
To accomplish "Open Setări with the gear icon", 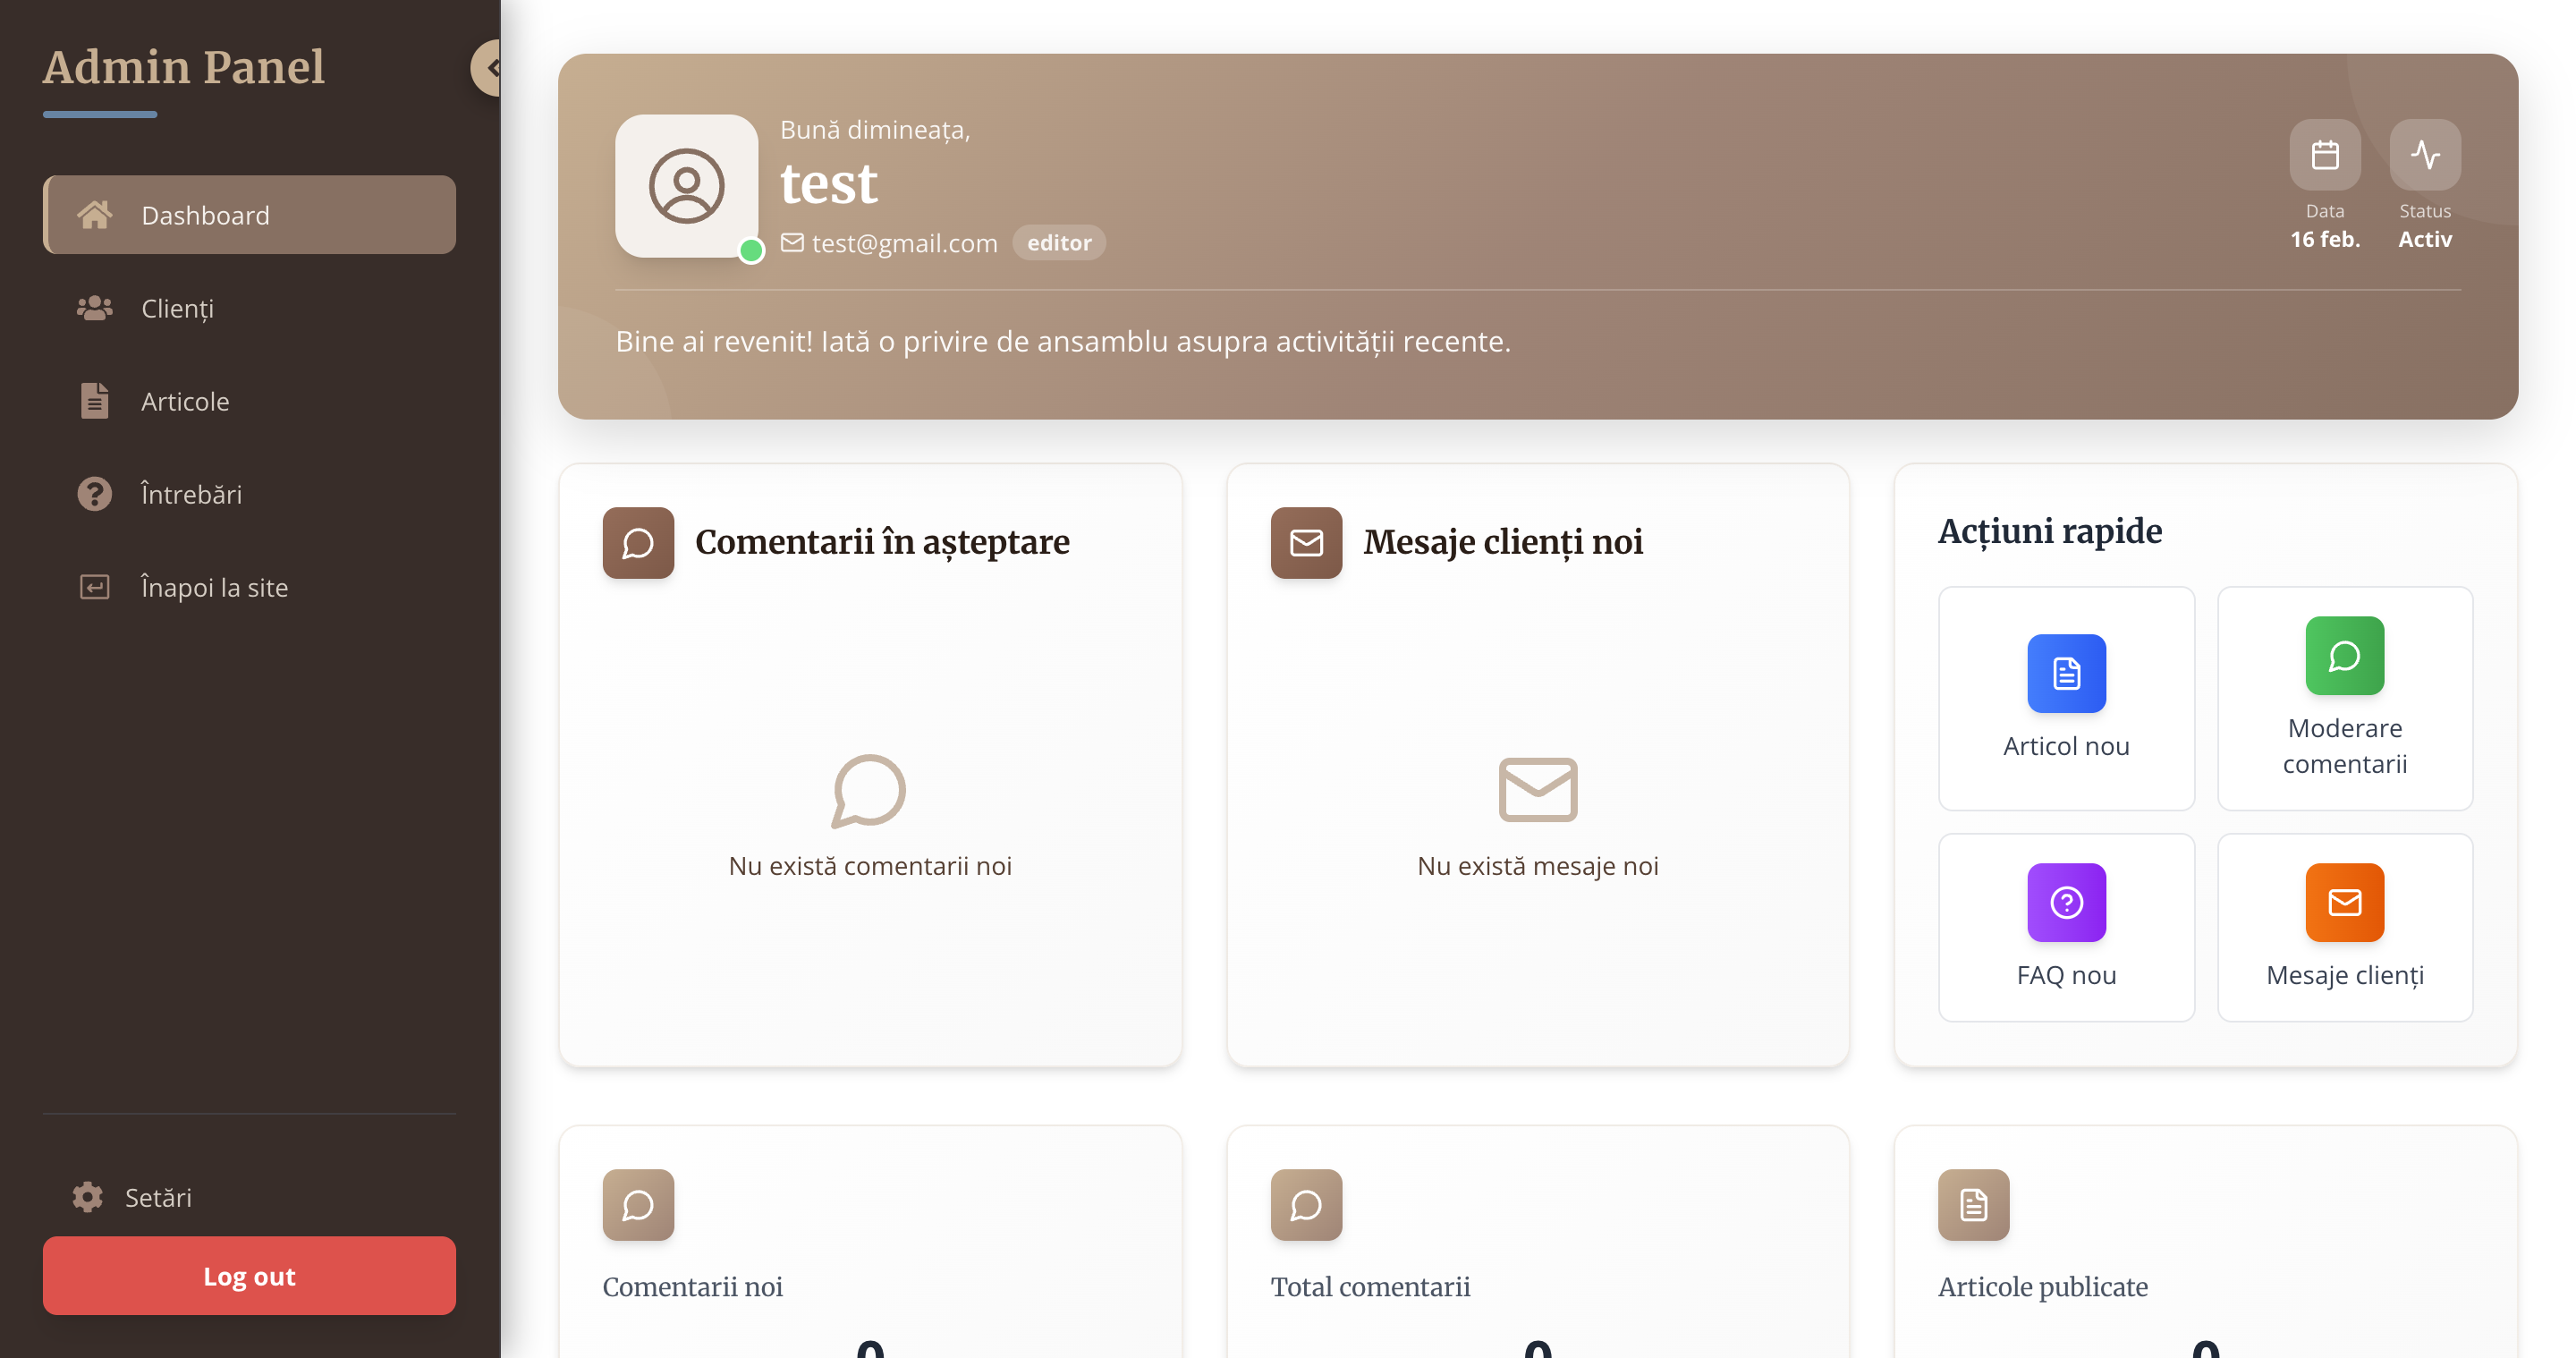I will click(x=88, y=1197).
